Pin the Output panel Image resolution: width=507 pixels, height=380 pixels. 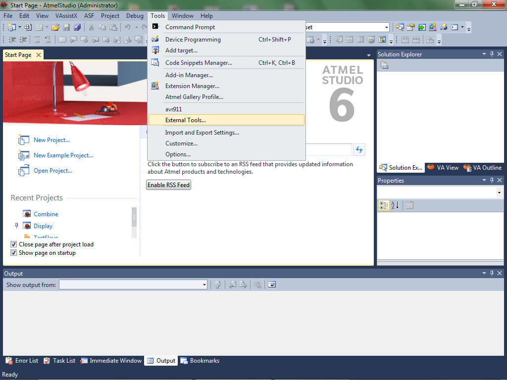(492, 273)
